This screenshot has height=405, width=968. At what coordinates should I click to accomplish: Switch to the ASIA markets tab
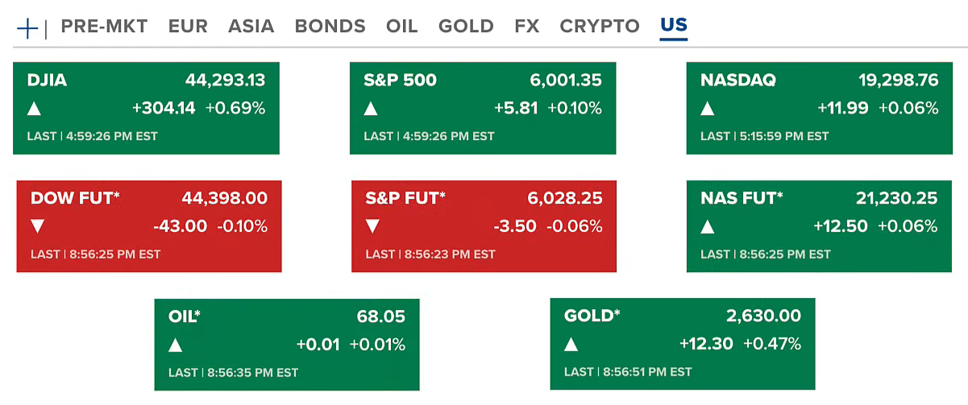(x=251, y=26)
